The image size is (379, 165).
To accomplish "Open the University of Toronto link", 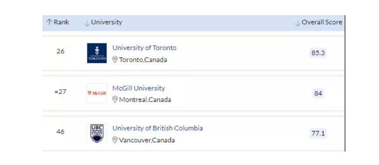I will (x=144, y=48).
